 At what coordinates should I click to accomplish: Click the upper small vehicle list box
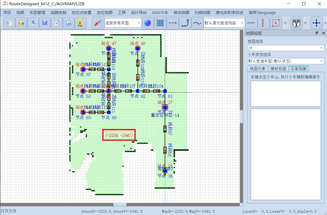click(286, 93)
